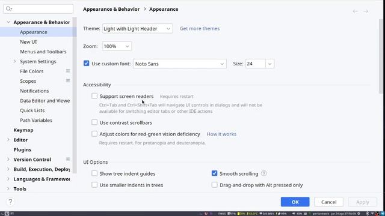
Task: Open the Zoom percentage dropdown
Action: coord(117,46)
